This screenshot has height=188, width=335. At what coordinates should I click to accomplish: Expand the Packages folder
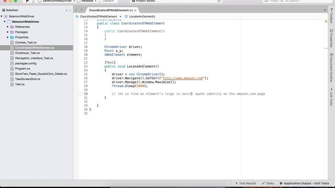pyautogui.click(x=8, y=32)
